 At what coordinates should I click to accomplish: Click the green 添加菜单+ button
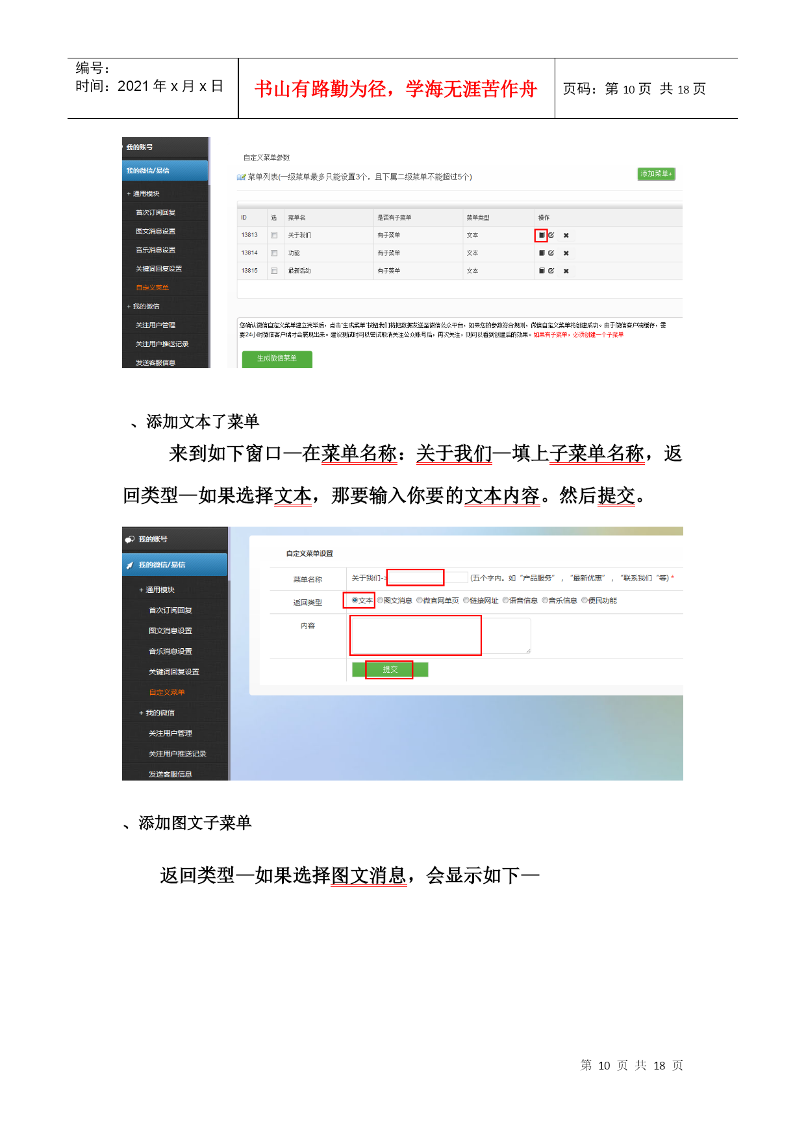tap(656, 174)
